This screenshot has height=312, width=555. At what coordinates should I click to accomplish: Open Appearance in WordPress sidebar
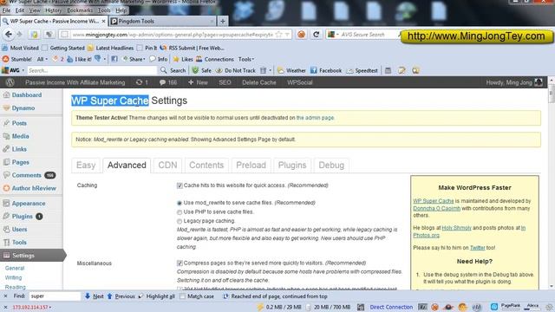pos(29,204)
